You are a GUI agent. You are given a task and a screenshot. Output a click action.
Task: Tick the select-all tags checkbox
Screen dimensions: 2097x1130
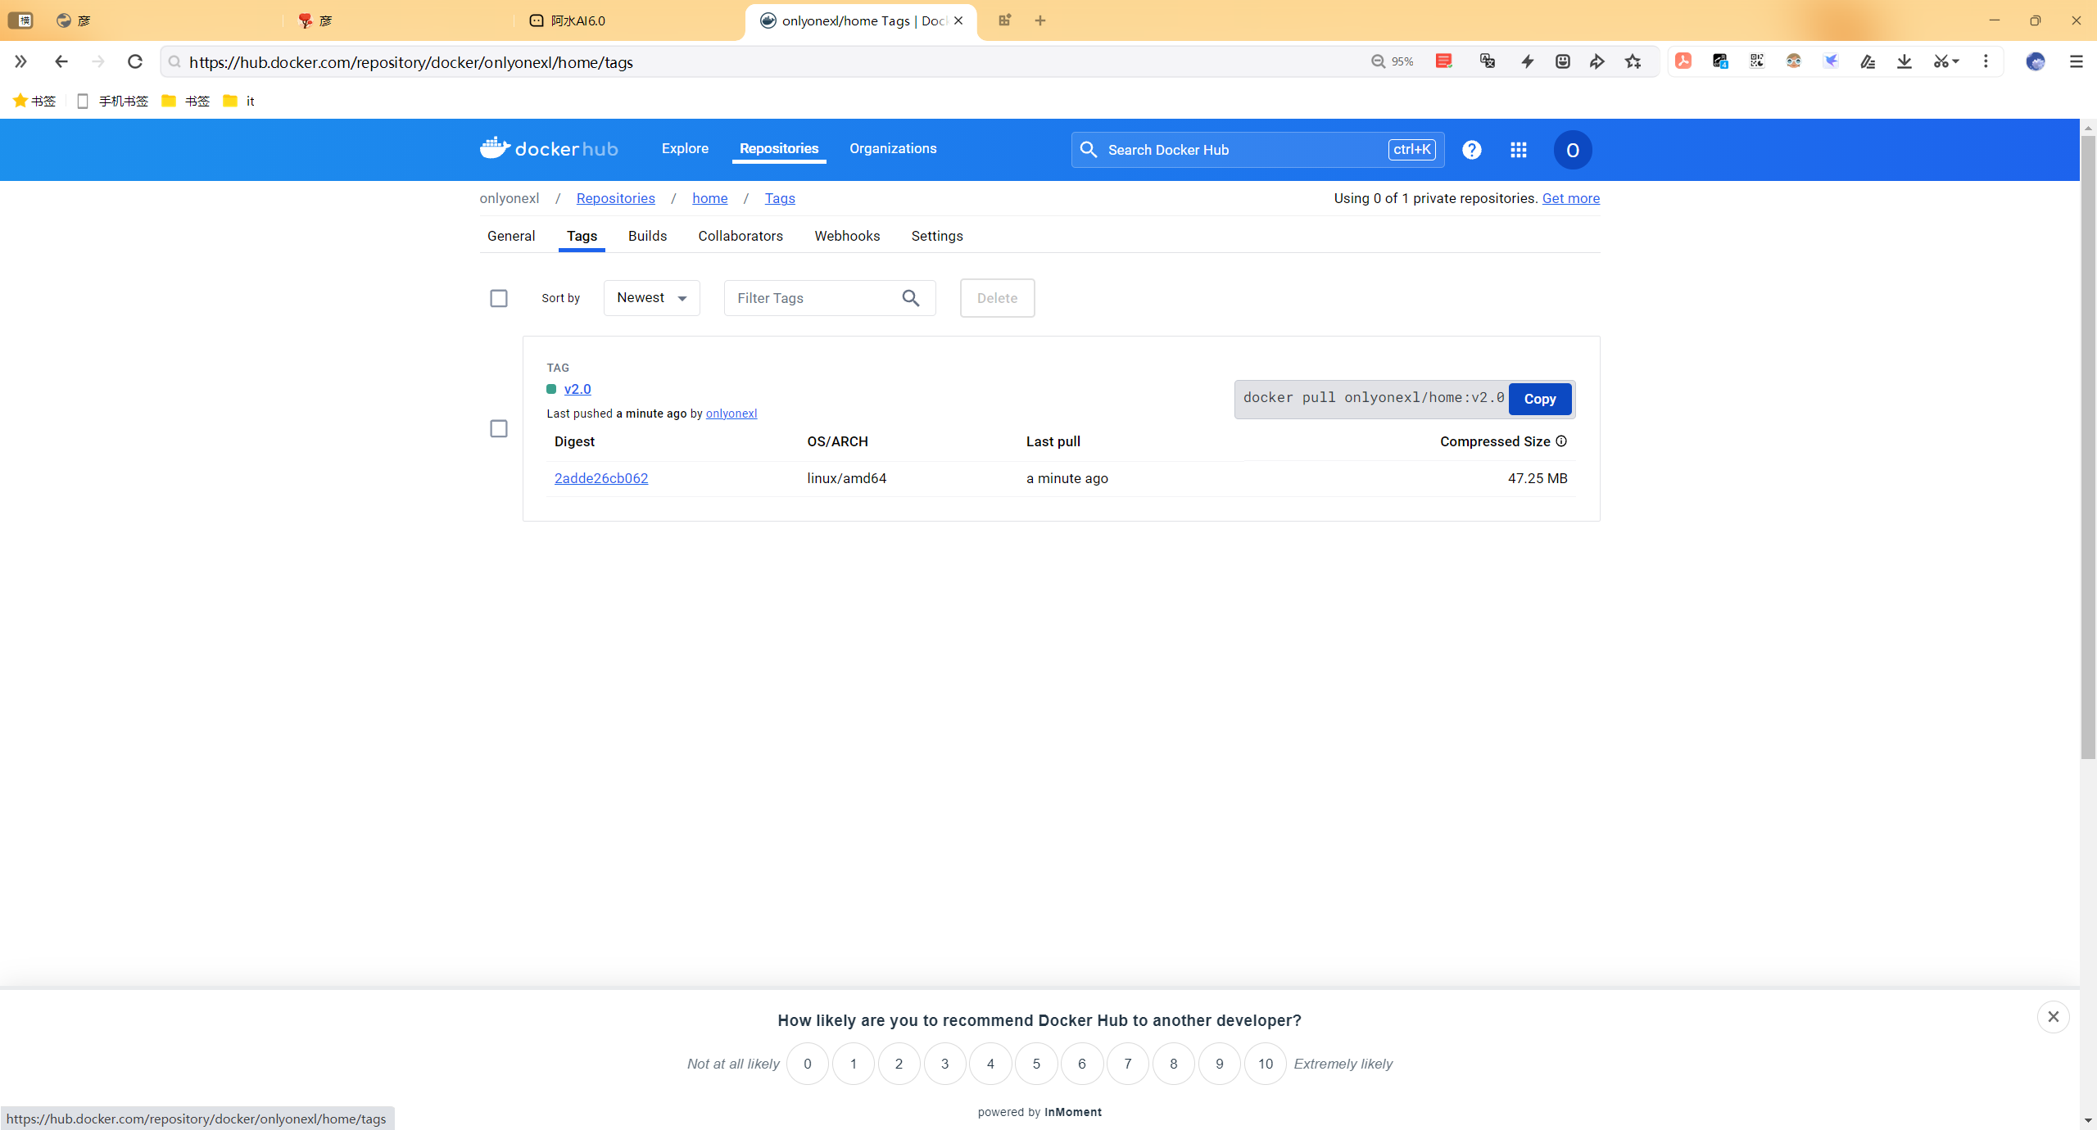(x=499, y=298)
